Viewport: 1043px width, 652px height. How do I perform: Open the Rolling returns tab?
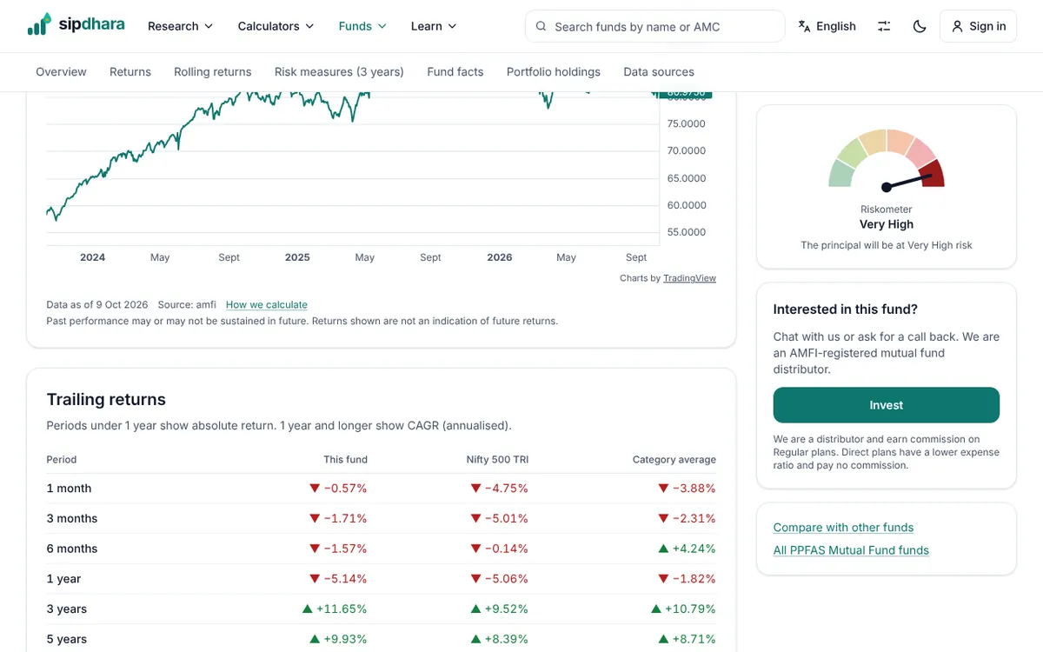click(x=213, y=72)
